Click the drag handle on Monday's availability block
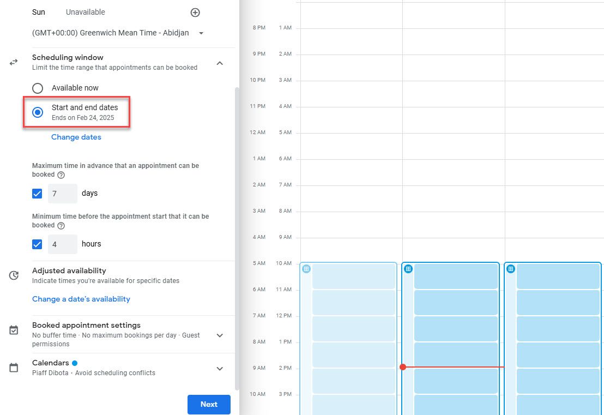 coord(306,268)
